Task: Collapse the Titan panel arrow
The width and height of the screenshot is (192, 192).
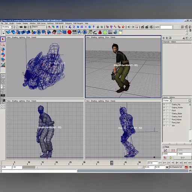Action: coord(163,147)
